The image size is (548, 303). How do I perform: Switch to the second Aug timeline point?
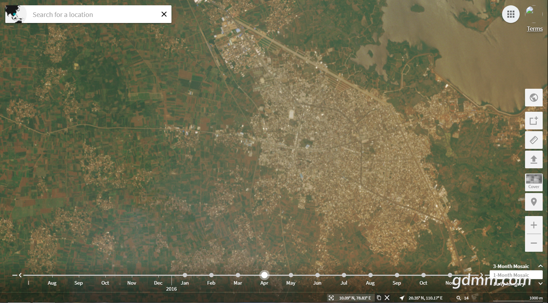pyautogui.click(x=371, y=275)
